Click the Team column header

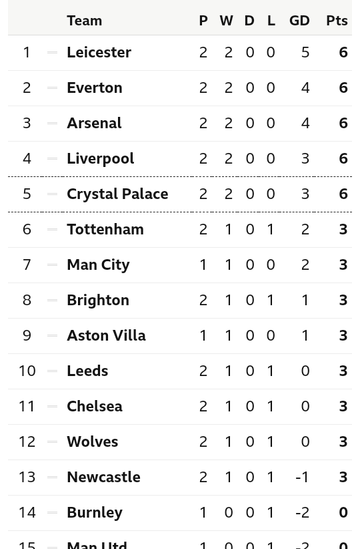tap(85, 21)
